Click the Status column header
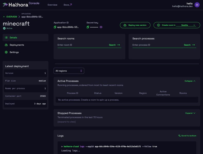The height and width of the screenshot is (154, 203). 98,93
